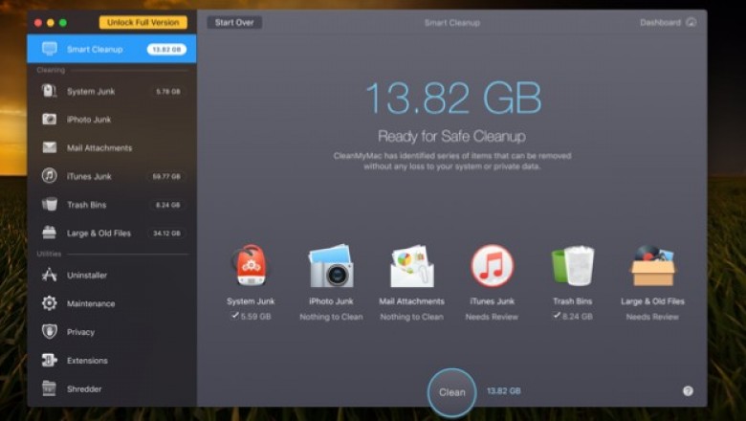Click the large Mail Attachments envelope icon
Screen dimensions: 746x421
(411, 265)
